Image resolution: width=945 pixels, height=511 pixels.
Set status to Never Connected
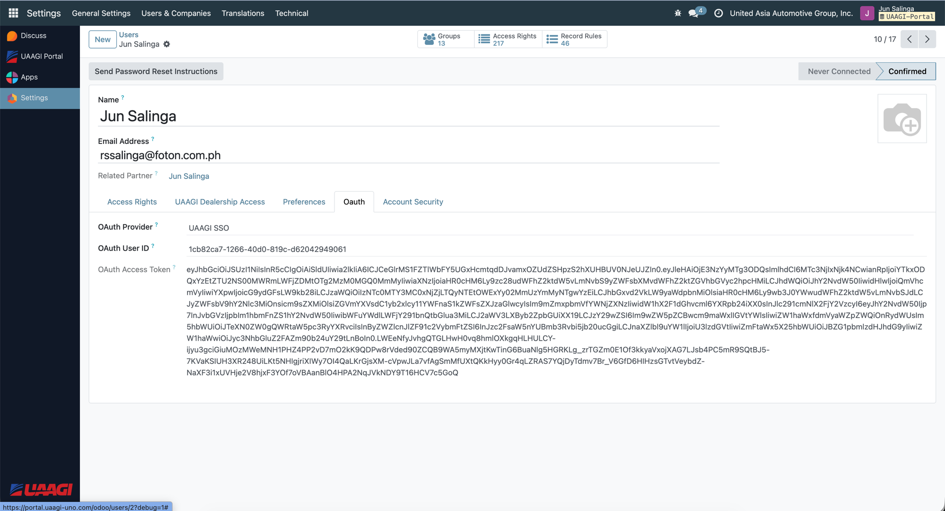839,71
